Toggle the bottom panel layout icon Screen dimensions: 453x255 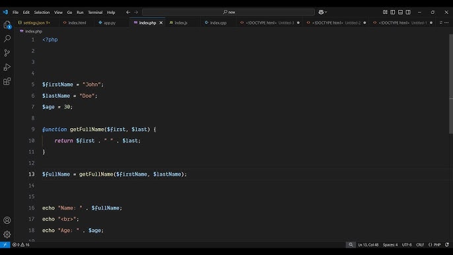[x=400, y=12]
